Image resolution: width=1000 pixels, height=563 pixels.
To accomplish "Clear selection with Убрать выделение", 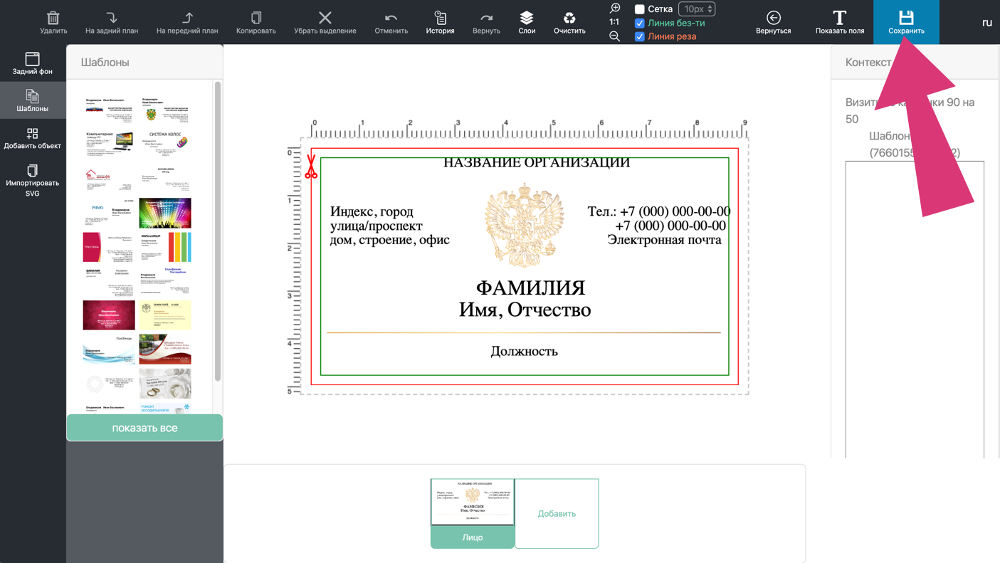I will point(325,18).
